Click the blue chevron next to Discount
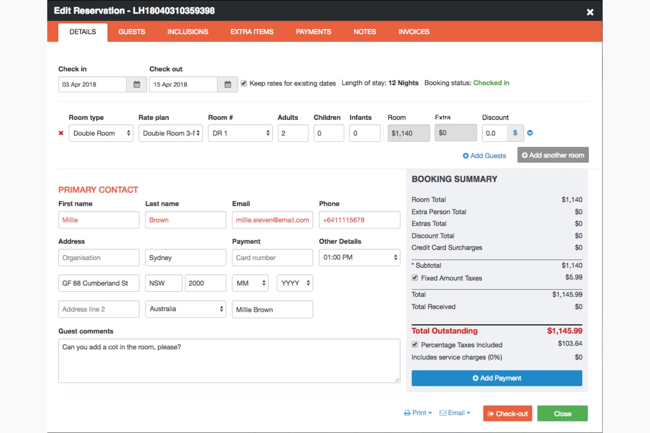 530,132
